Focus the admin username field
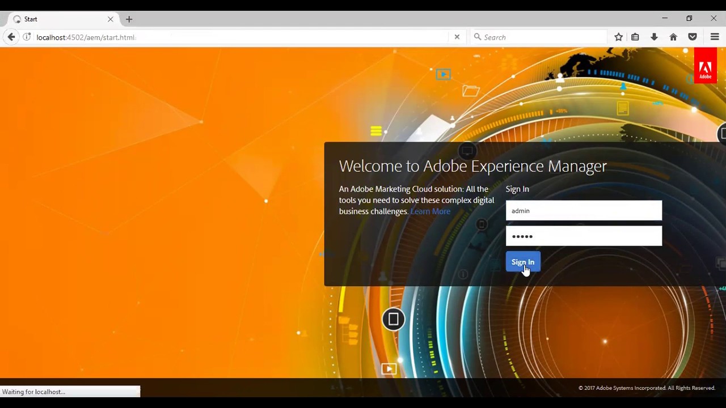726x408 pixels. (x=584, y=210)
